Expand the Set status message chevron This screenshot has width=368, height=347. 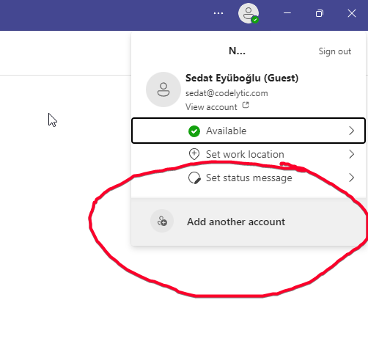[x=351, y=178]
